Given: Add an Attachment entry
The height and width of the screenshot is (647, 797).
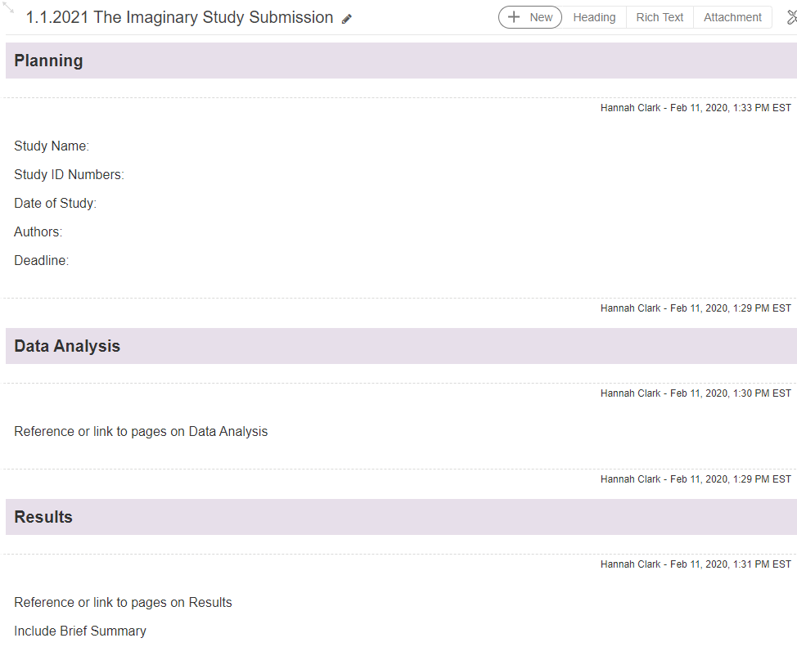Looking at the screenshot, I should pos(732,17).
